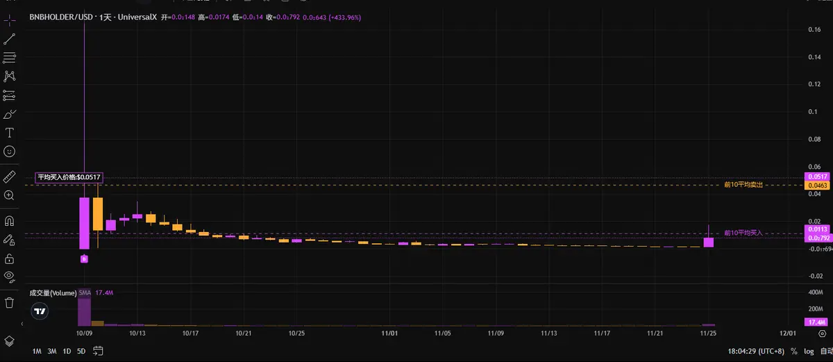Switch range to 5D

[81, 352]
